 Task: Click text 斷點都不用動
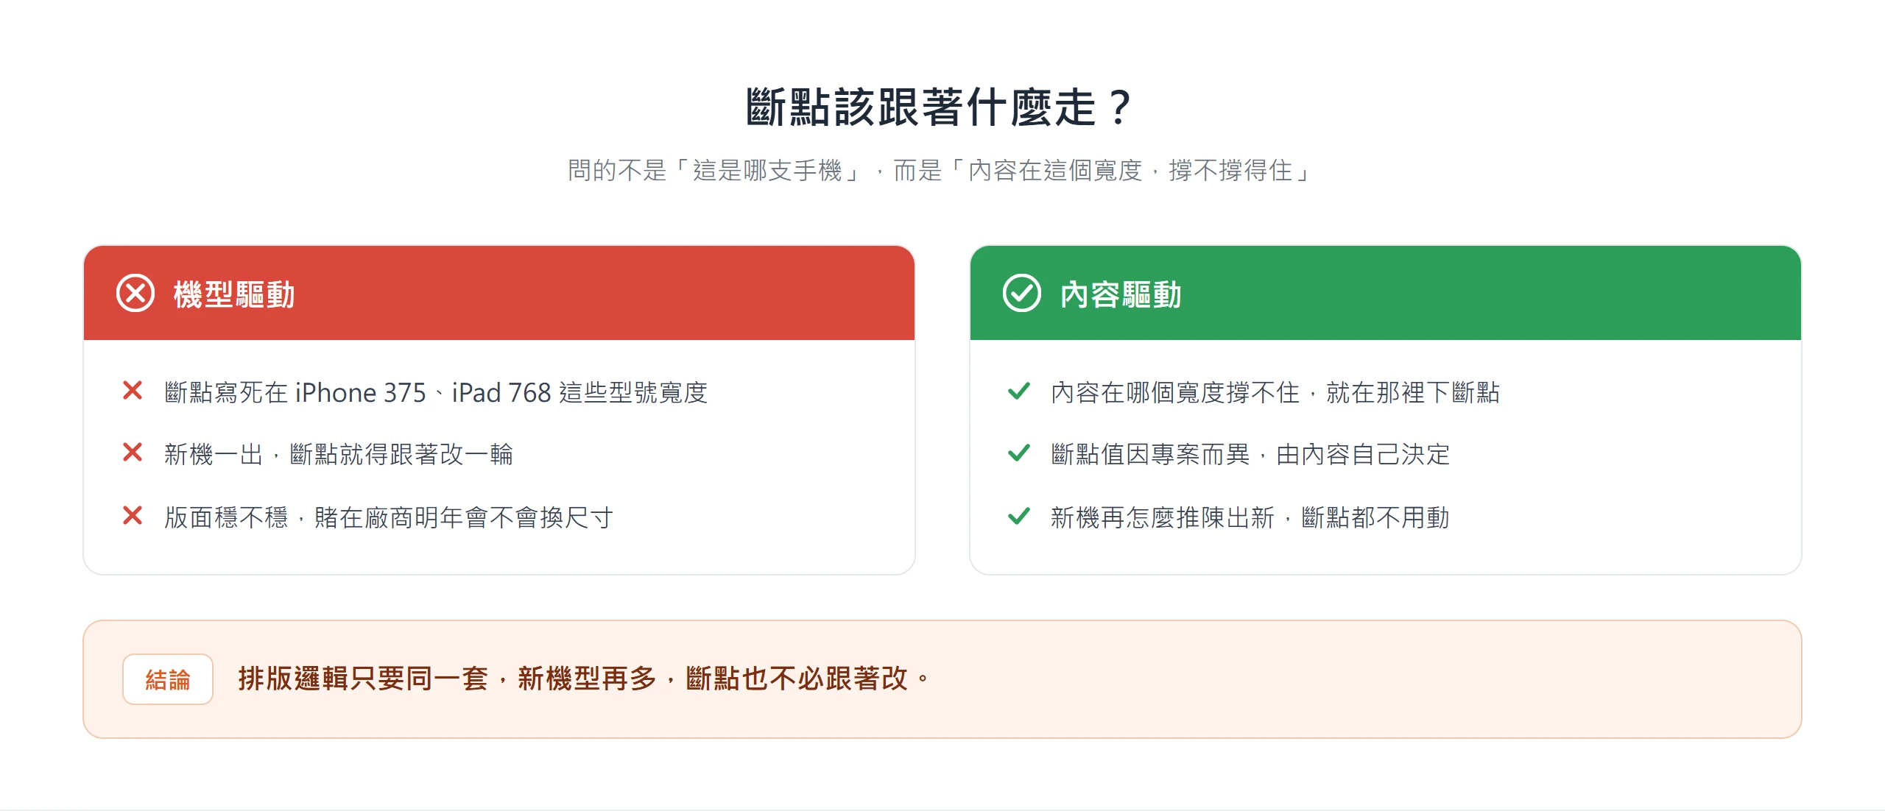coord(1375,517)
